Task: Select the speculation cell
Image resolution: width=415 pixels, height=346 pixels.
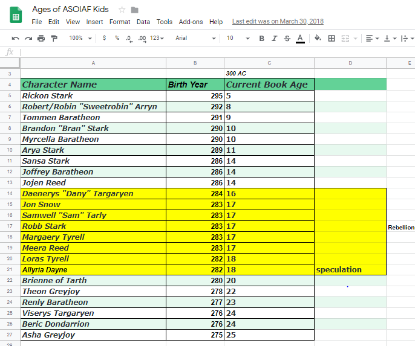Action: click(350, 269)
